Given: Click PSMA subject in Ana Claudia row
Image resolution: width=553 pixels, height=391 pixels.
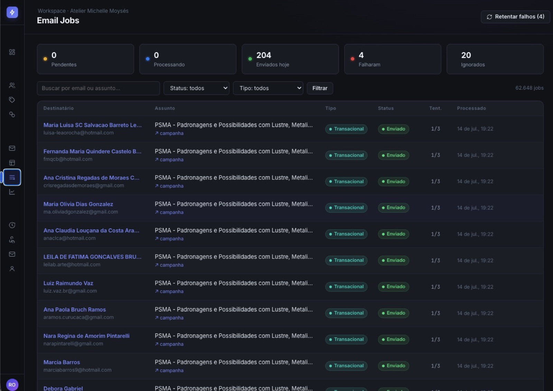Looking at the screenshot, I should pyautogui.click(x=234, y=230).
